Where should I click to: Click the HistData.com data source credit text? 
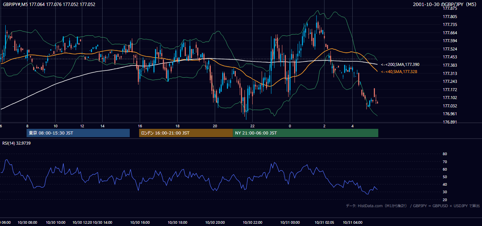413,206
